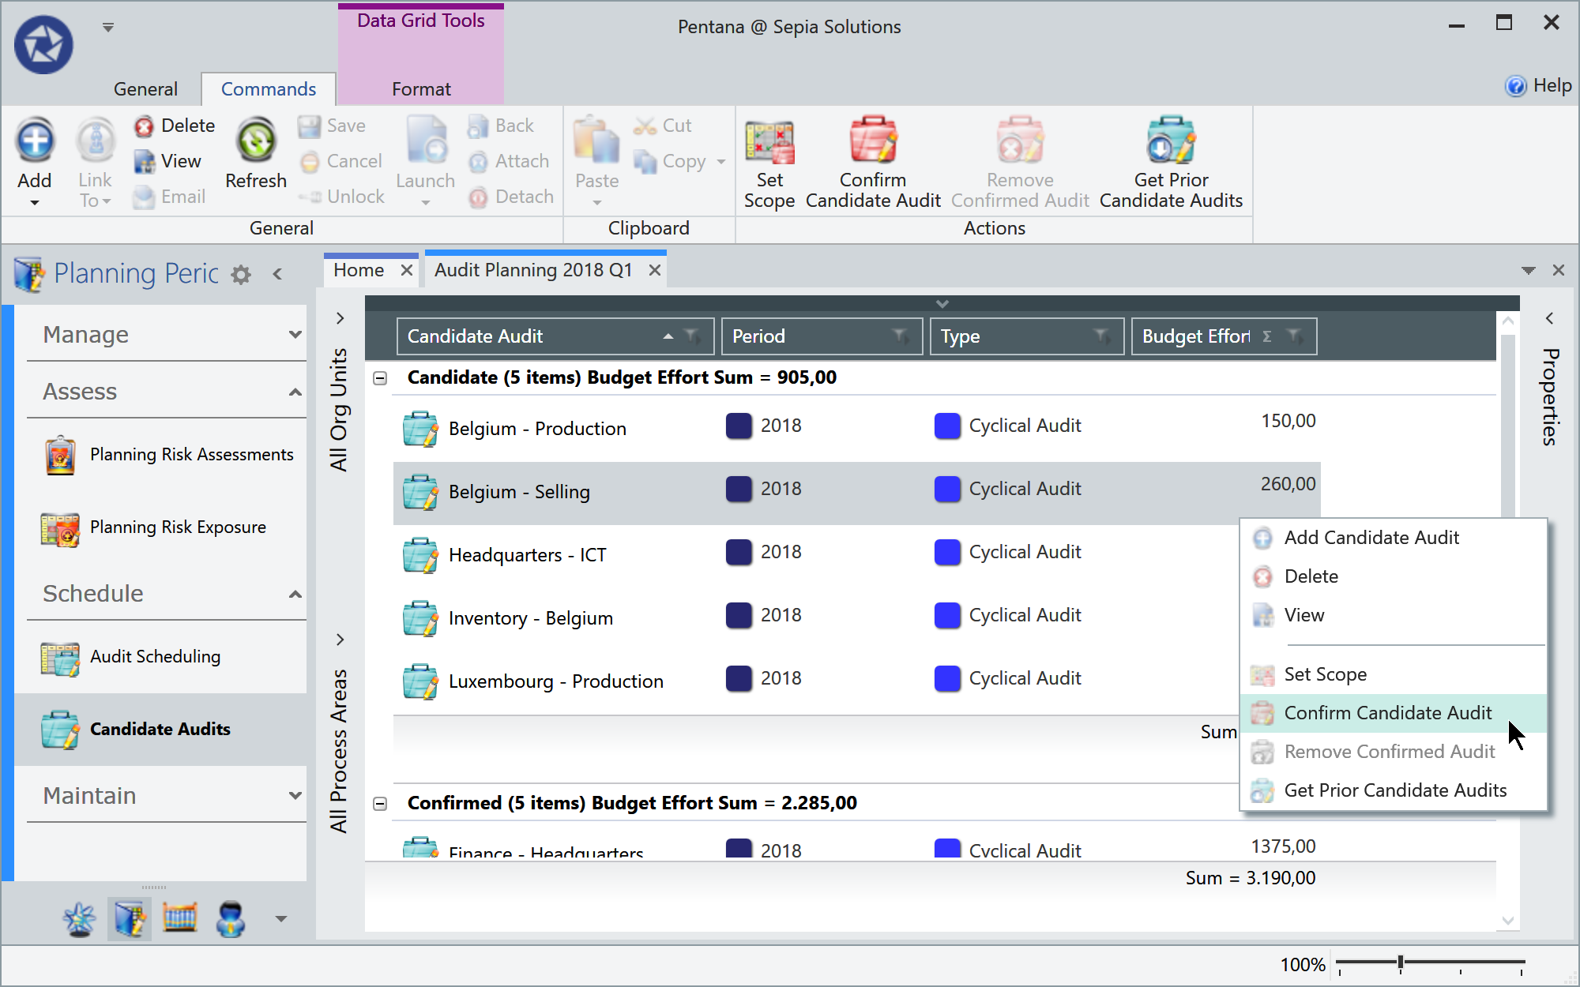Click the Planning Periods gear icon
Screen dimensions: 1580x987
coord(241,274)
